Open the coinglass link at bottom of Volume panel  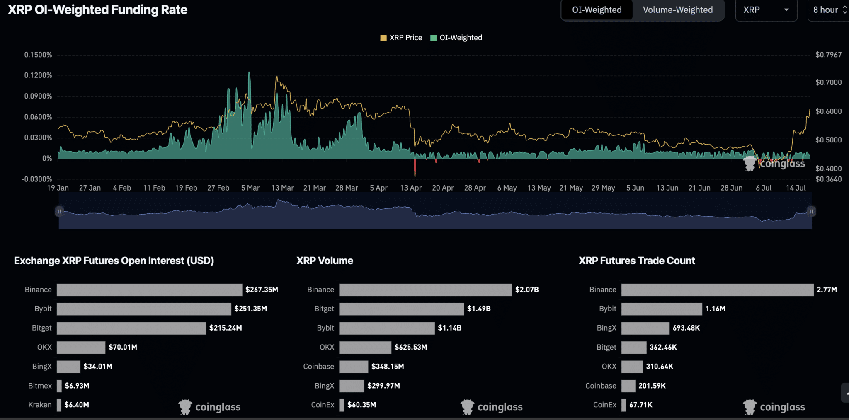click(491, 407)
